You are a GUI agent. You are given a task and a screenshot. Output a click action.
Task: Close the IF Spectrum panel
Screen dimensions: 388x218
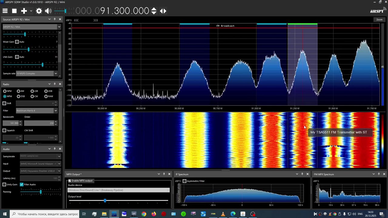(x=307, y=174)
